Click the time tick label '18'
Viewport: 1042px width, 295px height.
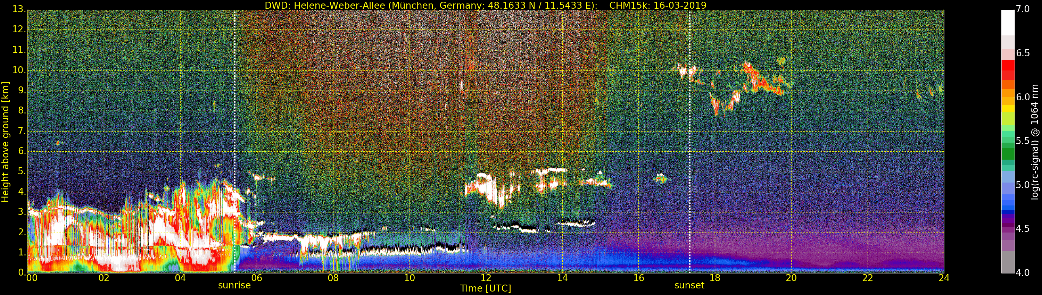click(x=715, y=278)
